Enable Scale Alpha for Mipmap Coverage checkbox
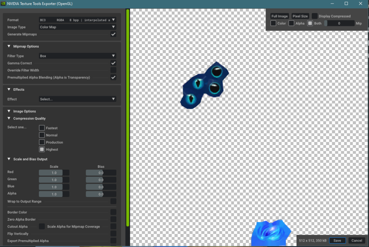Image resolution: width=369 pixels, height=247 pixels. tap(113, 226)
